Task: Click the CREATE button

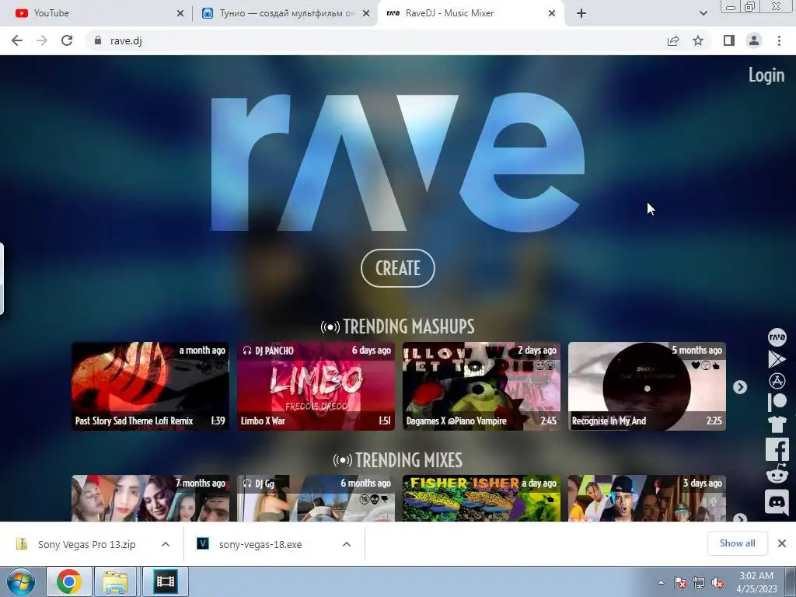Action: coord(398,268)
